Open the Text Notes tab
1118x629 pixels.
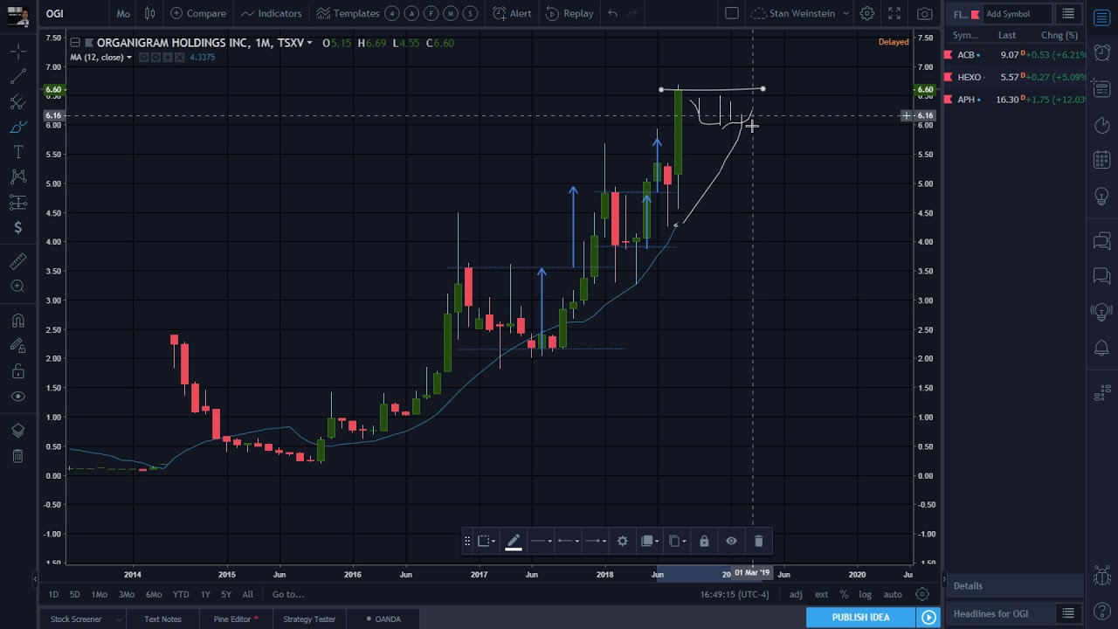(162, 619)
